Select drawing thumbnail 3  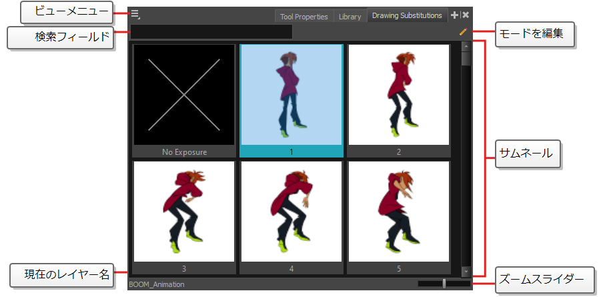[184, 217]
